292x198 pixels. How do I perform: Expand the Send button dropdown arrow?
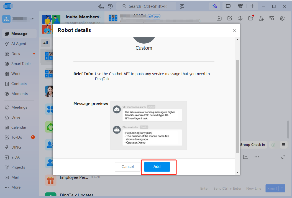pyautogui.click(x=282, y=188)
